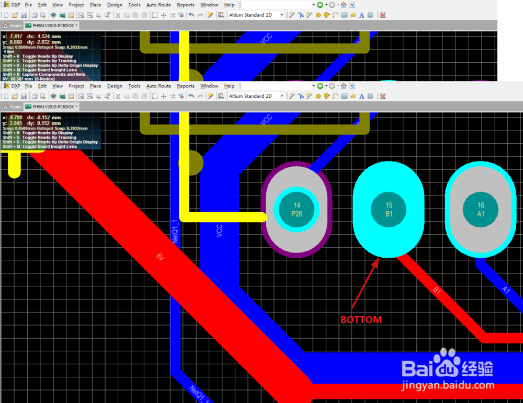Redo icon in lower window toolbar

[200, 96]
